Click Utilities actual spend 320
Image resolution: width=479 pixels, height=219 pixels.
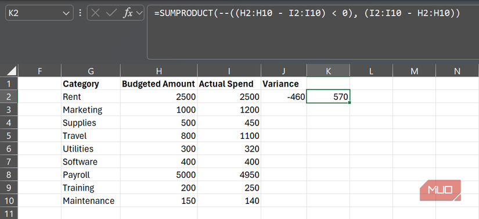229,149
